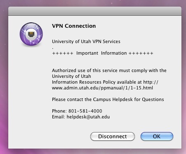Click the plus signs right of Information

[141, 53]
